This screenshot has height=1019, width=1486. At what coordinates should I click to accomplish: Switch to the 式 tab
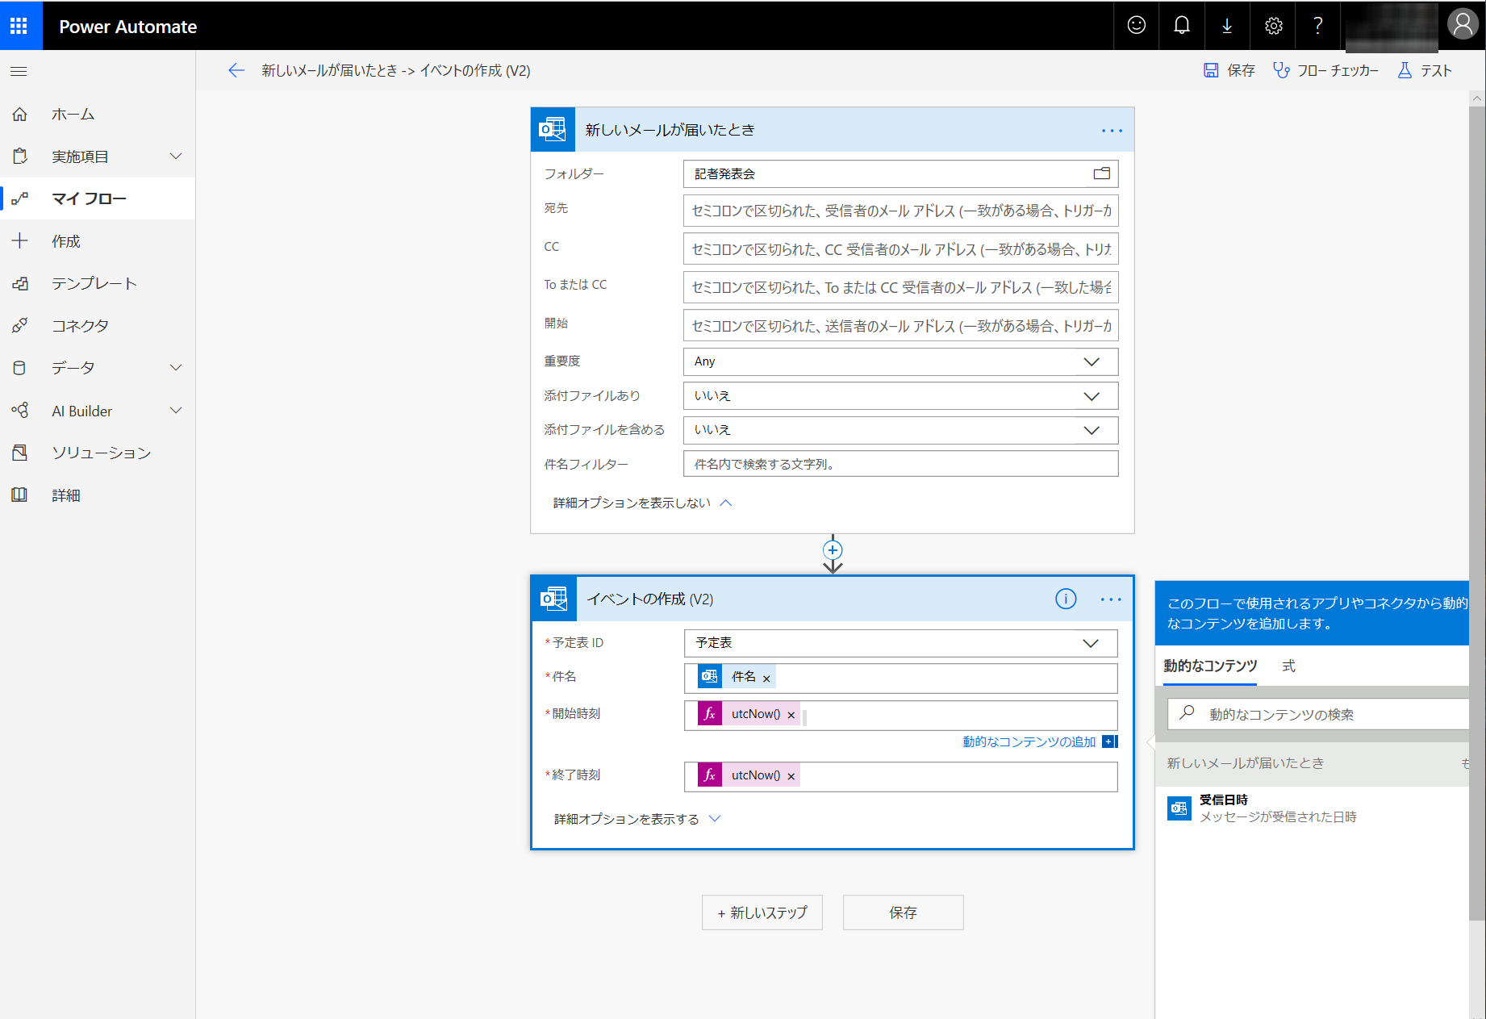1288,666
